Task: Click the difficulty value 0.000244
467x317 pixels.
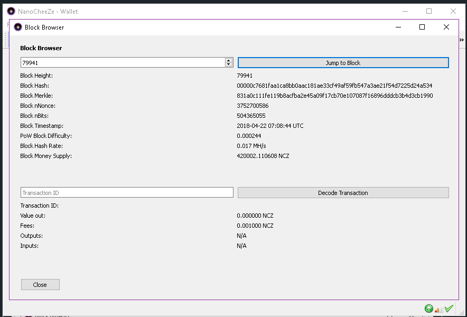Action: (249, 136)
